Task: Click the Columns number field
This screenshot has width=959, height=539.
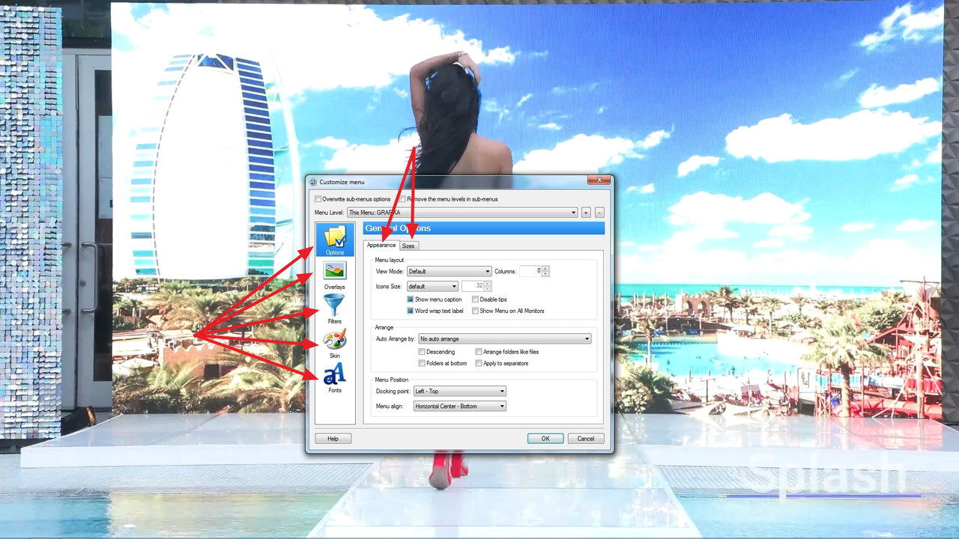Action: pos(530,271)
